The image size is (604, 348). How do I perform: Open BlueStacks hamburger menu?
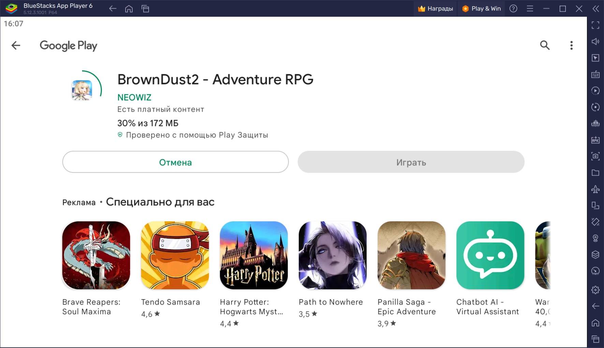pos(530,9)
